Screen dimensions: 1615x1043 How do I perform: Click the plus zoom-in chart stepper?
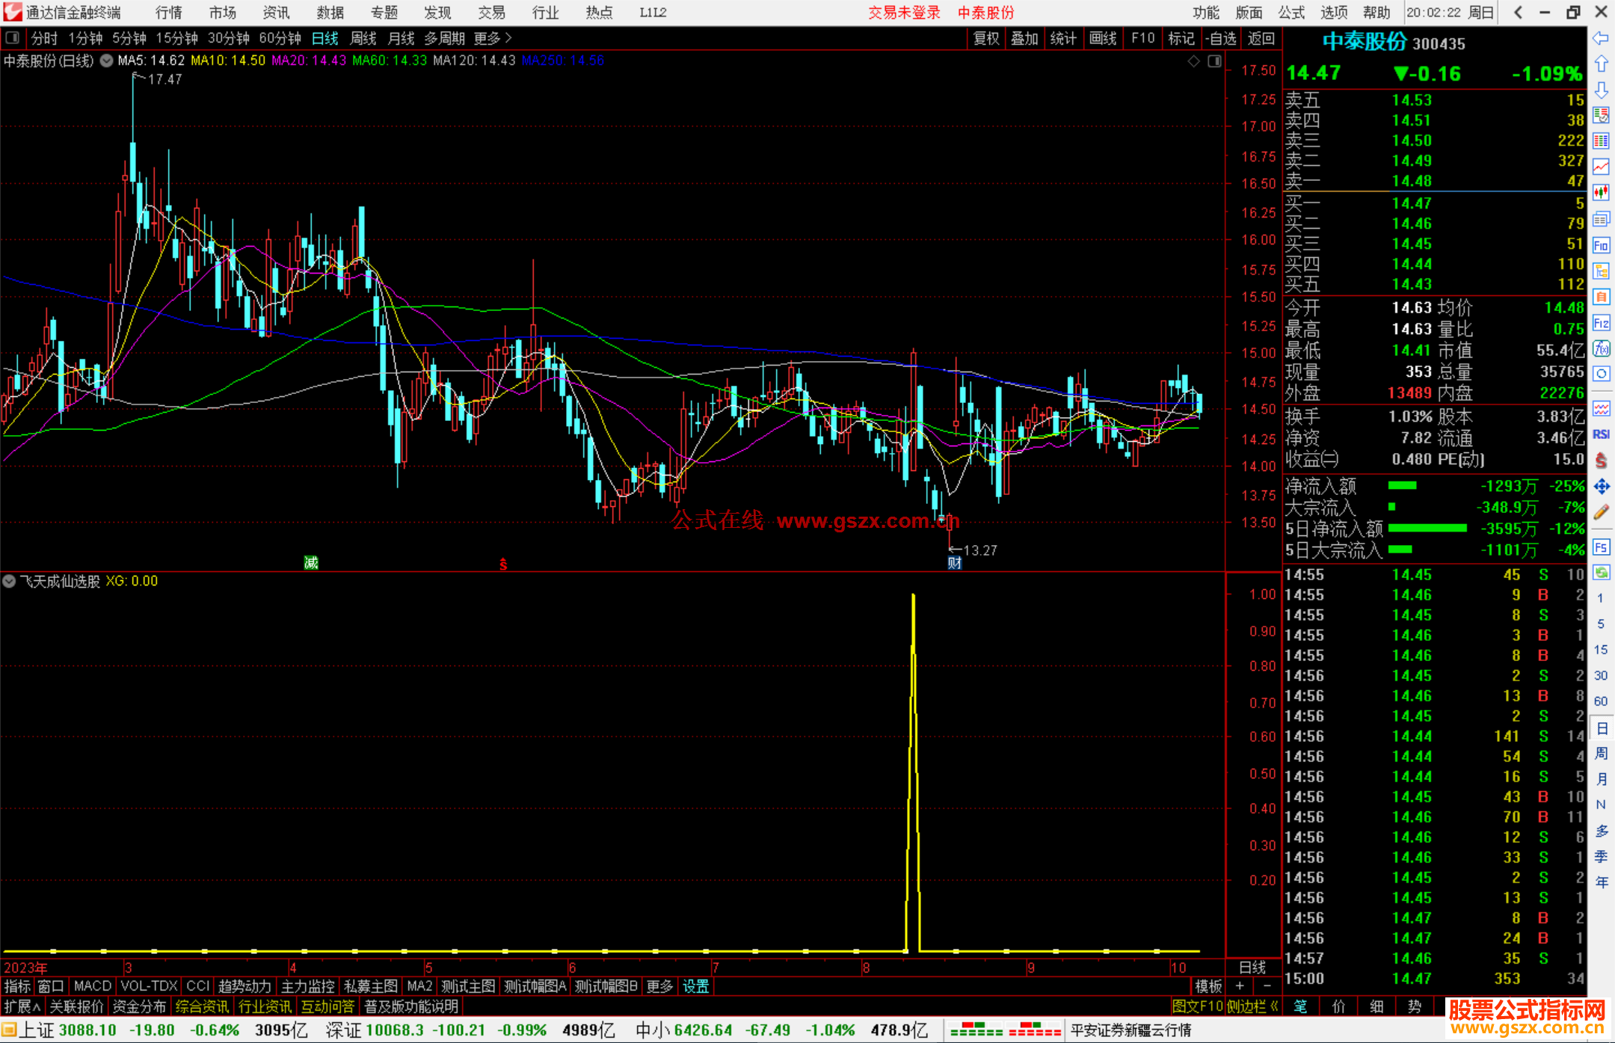(1240, 987)
